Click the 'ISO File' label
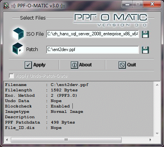Viewport: 164px width, 147px height. point(35,34)
